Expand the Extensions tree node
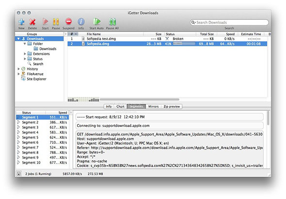Image resolution: width=286 pixels, height=199 pixels. [25, 54]
